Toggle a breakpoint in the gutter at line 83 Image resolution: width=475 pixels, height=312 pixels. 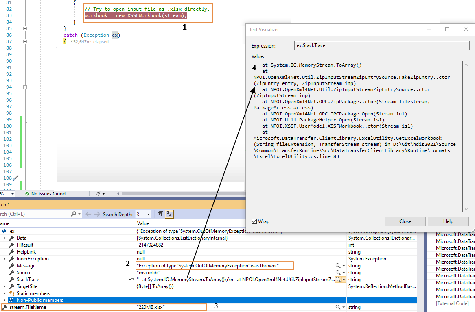coord(2,15)
